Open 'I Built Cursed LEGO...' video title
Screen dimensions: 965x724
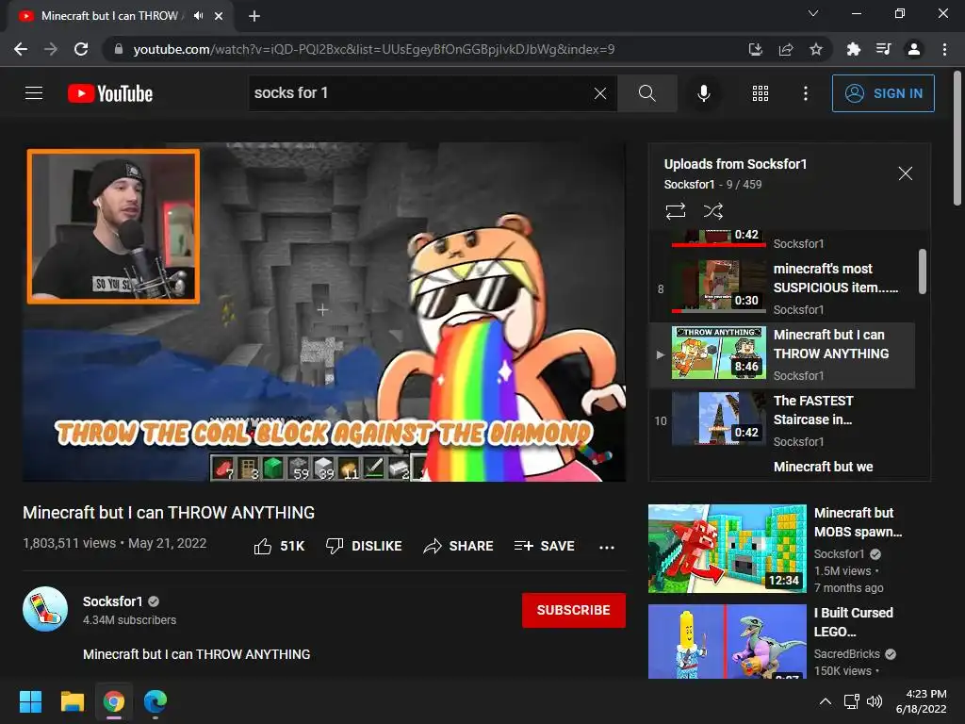coord(853,622)
